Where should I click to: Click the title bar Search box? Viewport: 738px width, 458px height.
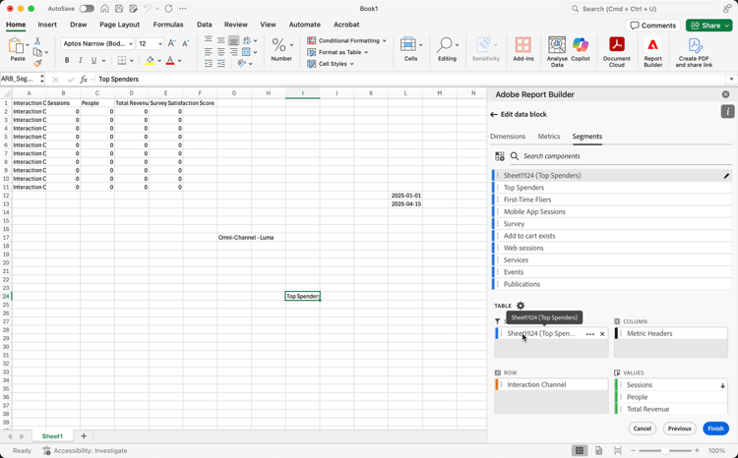643,9
